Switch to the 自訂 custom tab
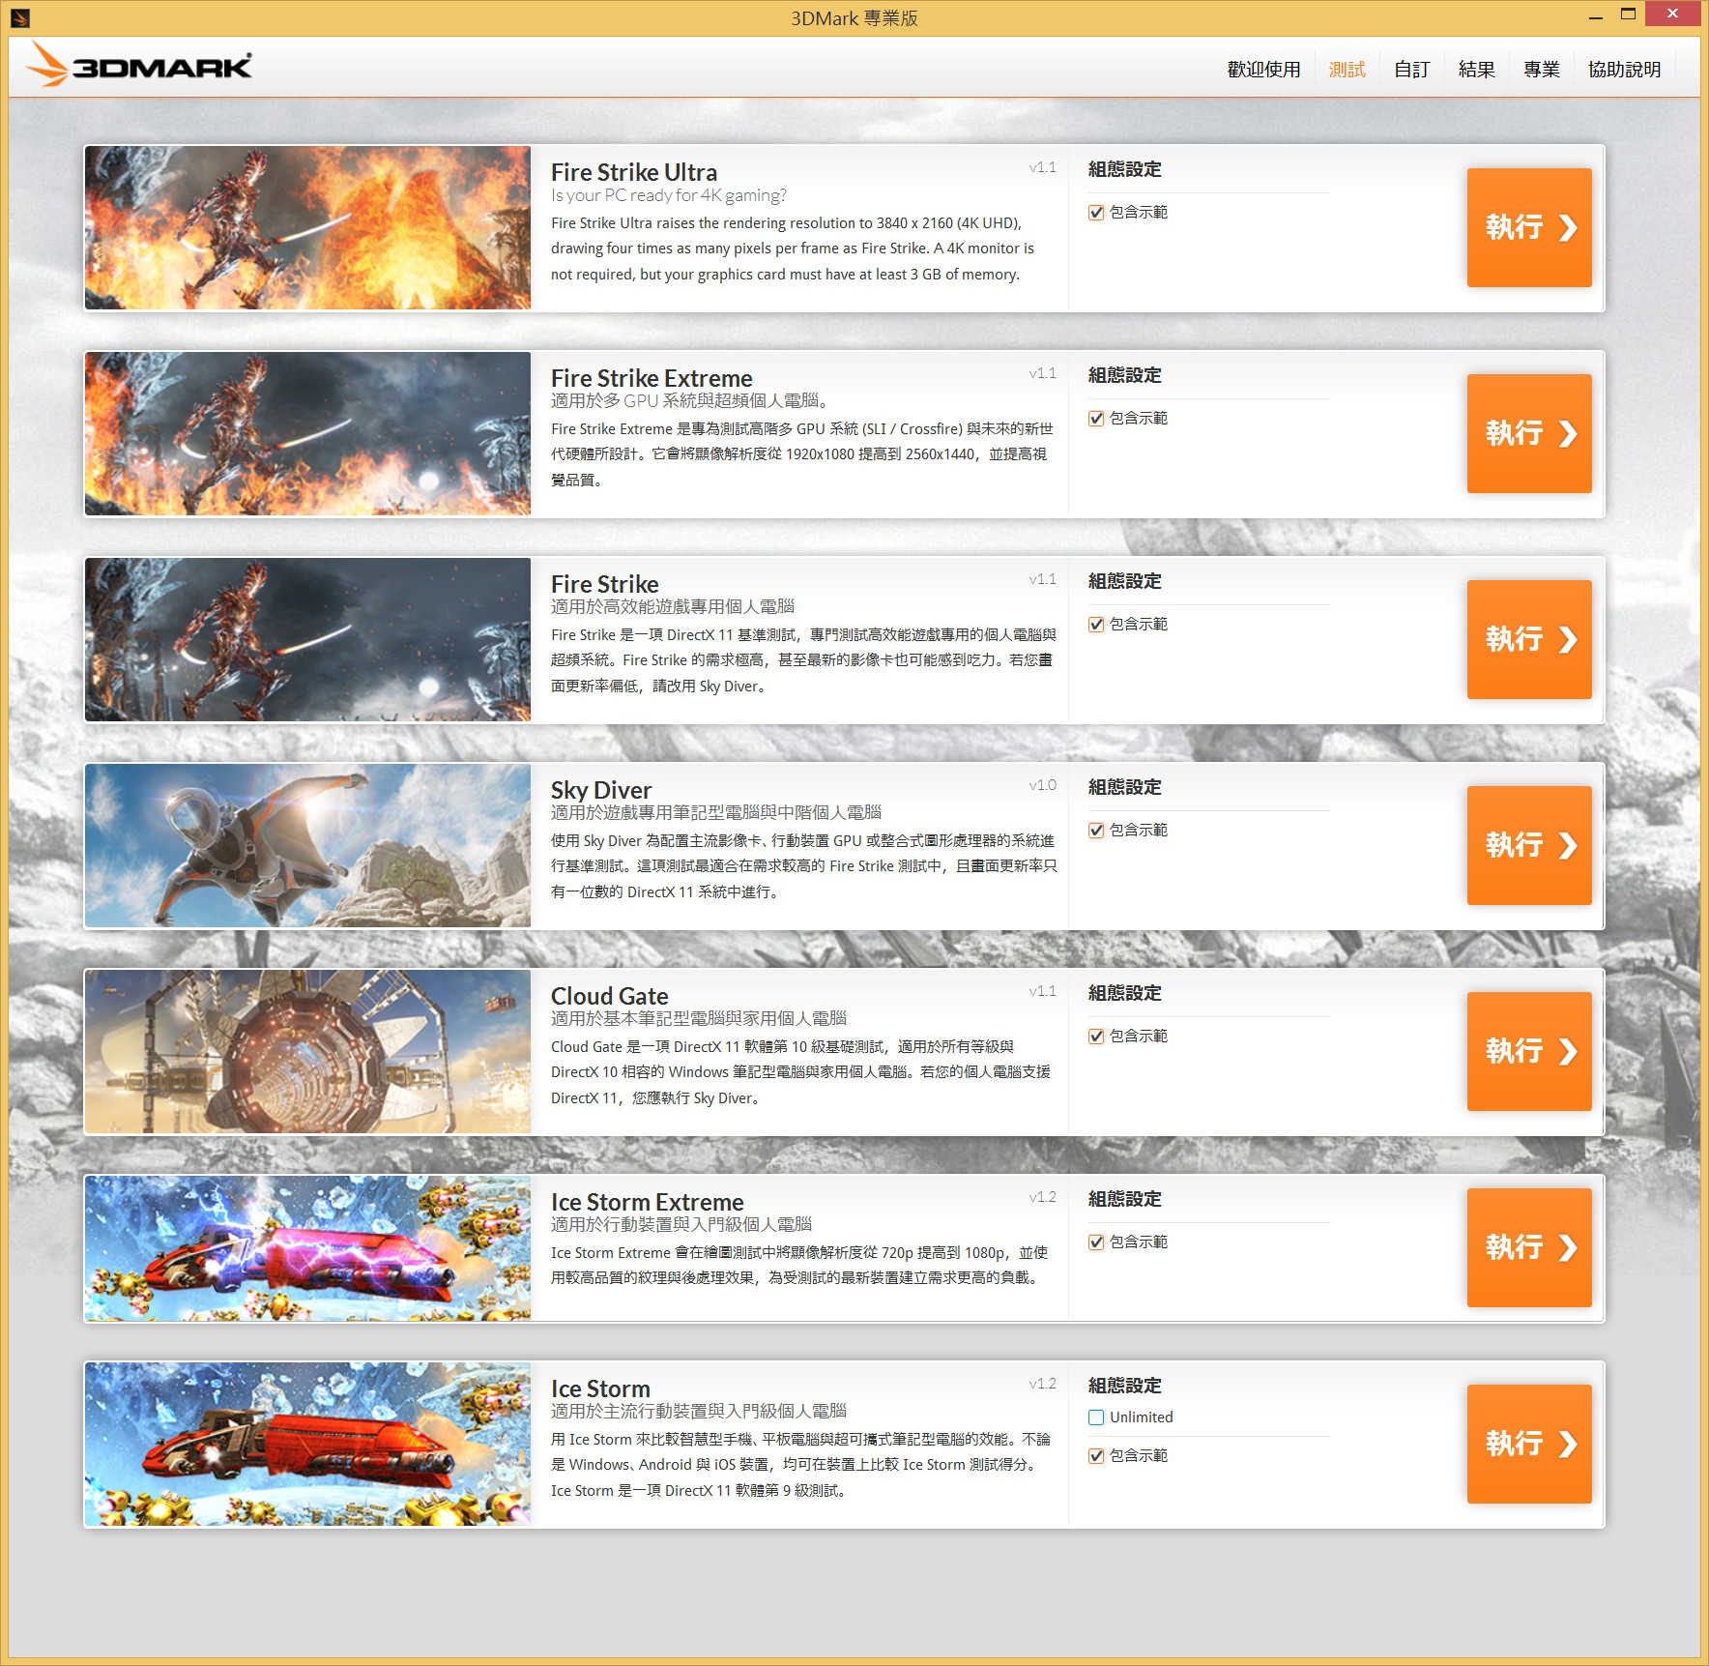This screenshot has width=1709, height=1666. [1411, 70]
